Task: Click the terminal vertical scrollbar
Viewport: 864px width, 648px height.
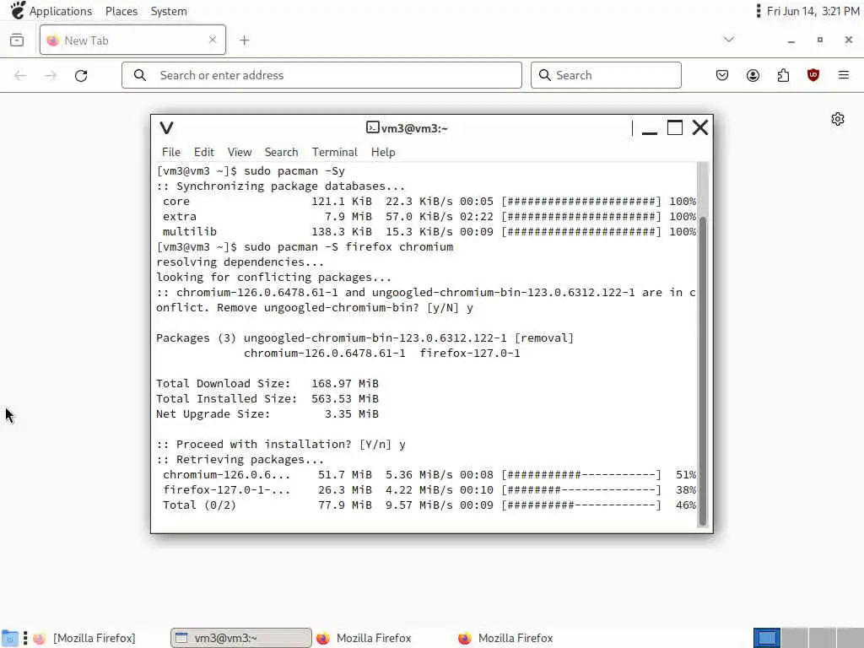Action: click(x=703, y=370)
